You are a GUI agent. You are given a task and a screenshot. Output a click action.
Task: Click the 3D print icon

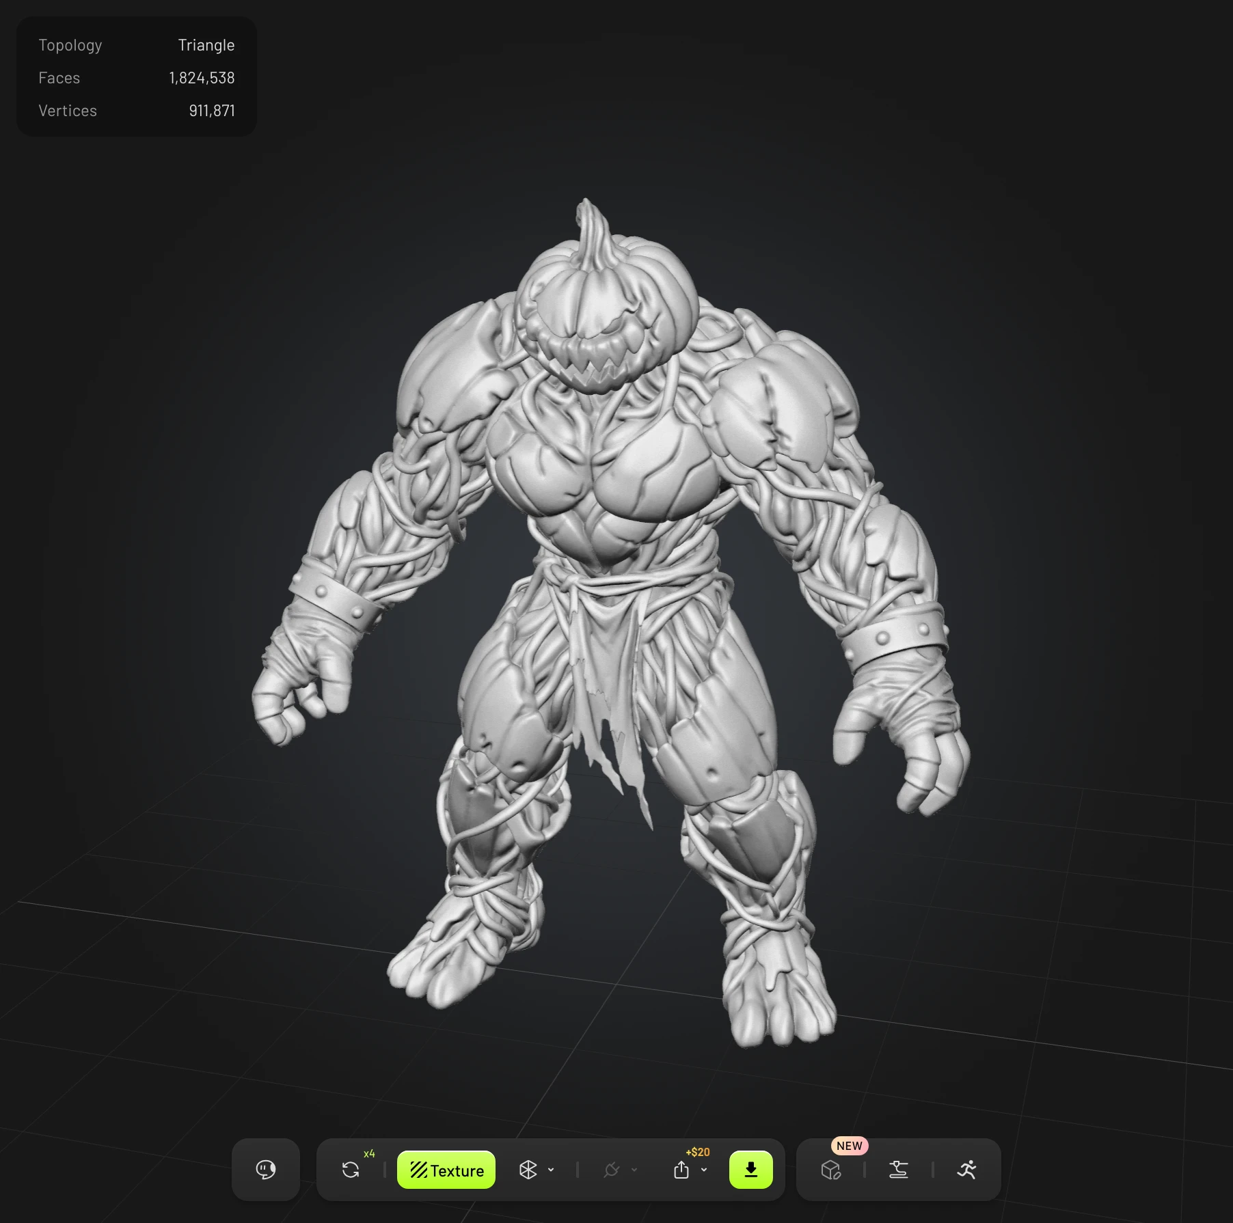[x=899, y=1170]
